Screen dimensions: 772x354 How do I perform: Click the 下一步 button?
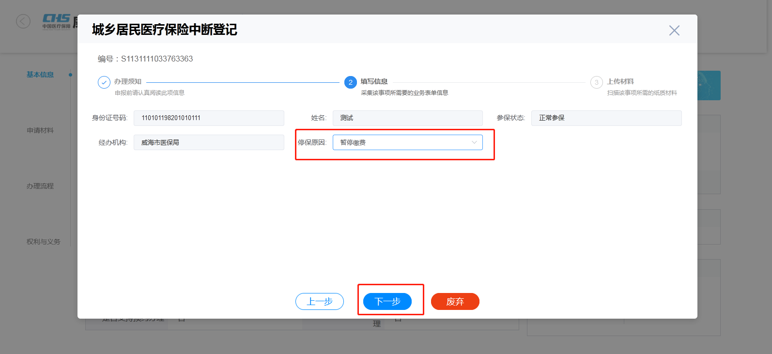click(x=387, y=301)
